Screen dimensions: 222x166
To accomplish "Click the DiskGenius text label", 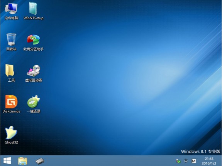I will [x=11, y=111].
